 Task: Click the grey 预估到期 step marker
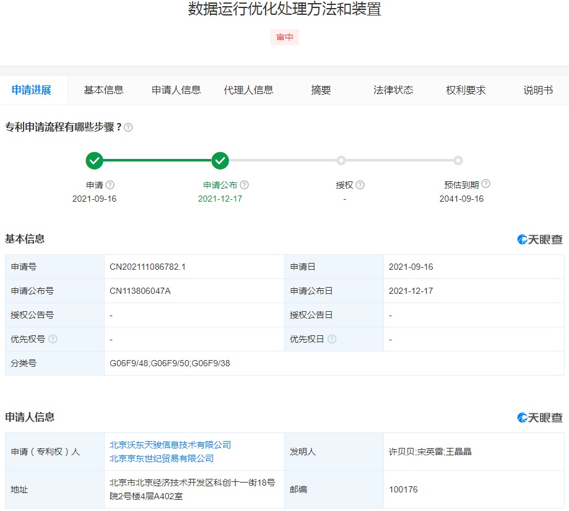458,160
